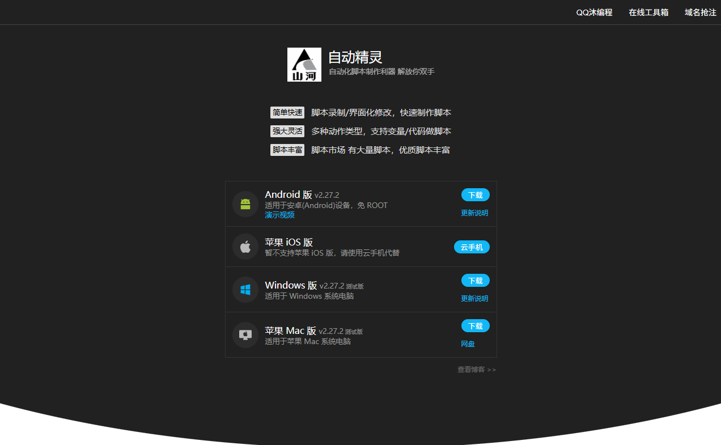721x445 pixels.
Task: Follow the 查看博客 >> link
Action: (x=477, y=370)
